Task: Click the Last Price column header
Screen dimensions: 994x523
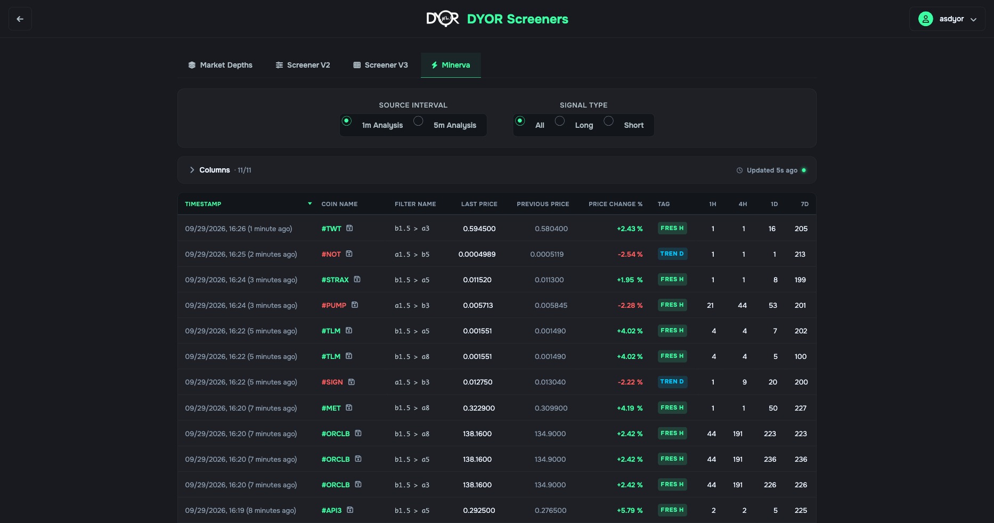Action: (x=479, y=204)
